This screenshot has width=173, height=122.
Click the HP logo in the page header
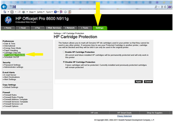pos(8,20)
